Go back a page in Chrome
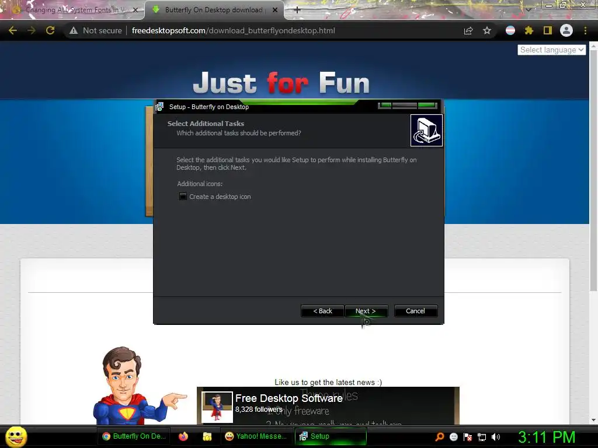Screen dimensions: 598x448 [x=13, y=30]
